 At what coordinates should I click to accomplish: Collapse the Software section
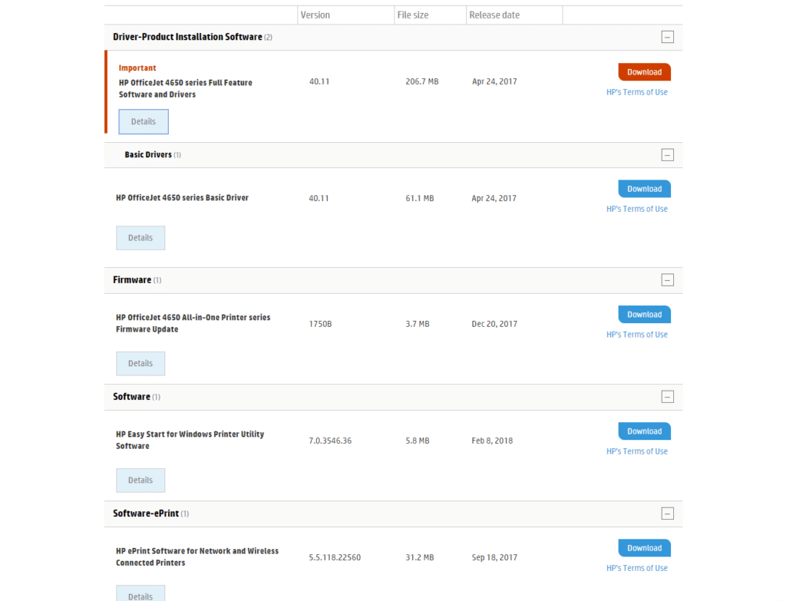pyautogui.click(x=667, y=397)
